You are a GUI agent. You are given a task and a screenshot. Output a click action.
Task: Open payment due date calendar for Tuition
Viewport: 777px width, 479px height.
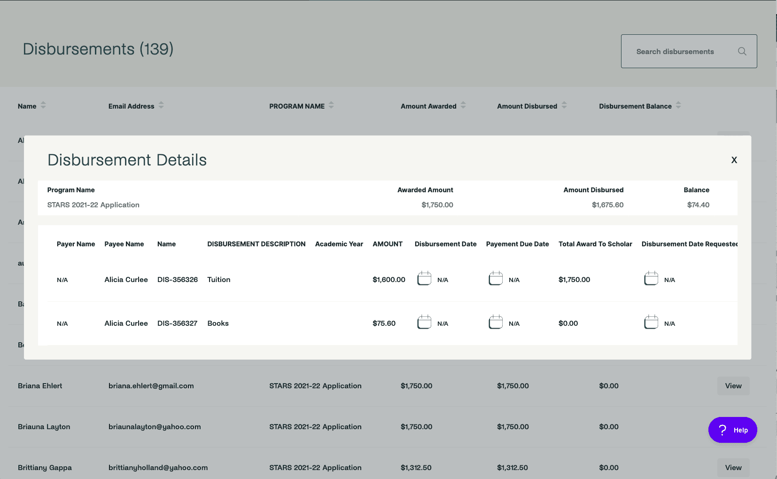coord(495,278)
